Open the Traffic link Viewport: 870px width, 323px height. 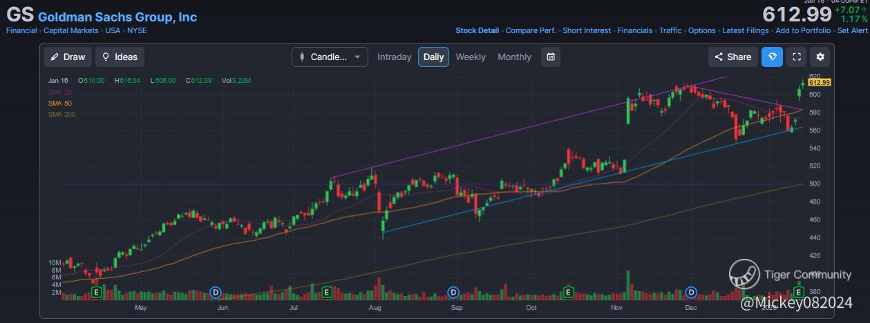tap(670, 30)
